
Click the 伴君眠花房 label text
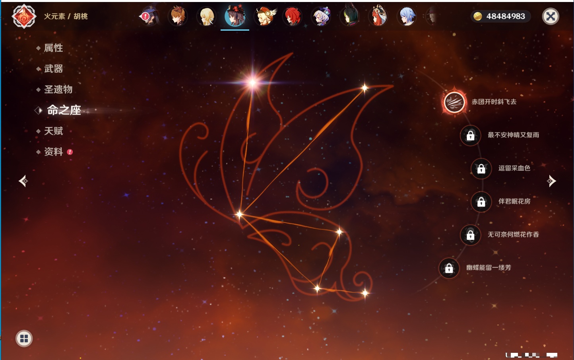[514, 202]
